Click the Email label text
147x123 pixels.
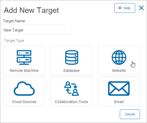point(119,102)
